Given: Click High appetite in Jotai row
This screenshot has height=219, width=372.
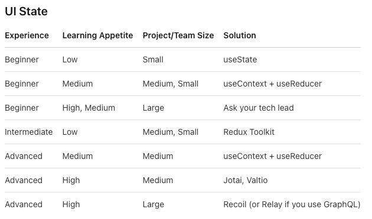Looking at the screenshot, I should point(71,180).
